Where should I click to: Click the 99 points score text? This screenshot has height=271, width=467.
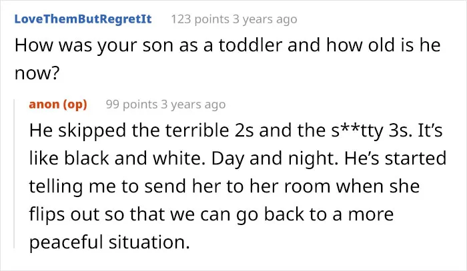131,105
